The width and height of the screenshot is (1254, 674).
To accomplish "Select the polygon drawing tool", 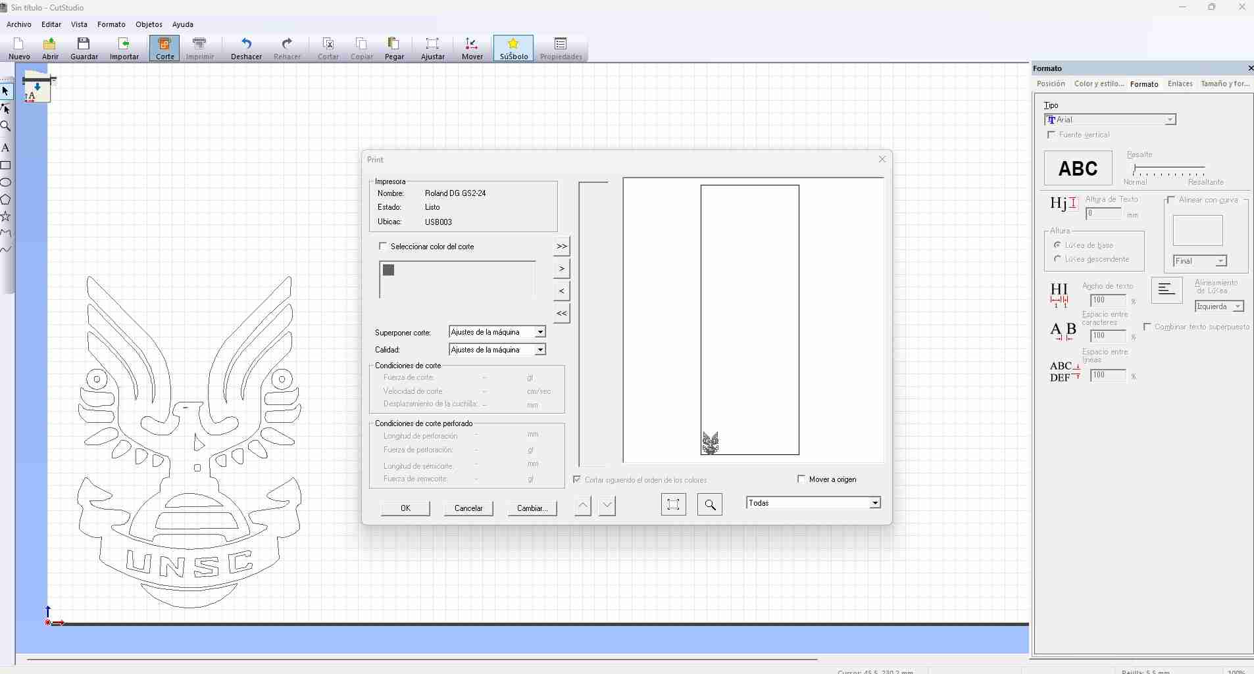I will (x=6, y=199).
